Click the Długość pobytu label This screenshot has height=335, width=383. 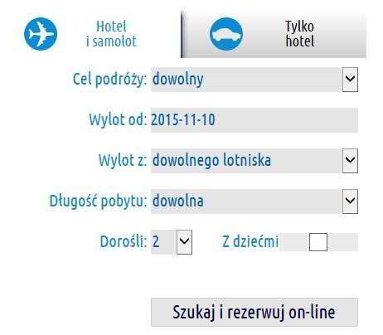click(98, 201)
